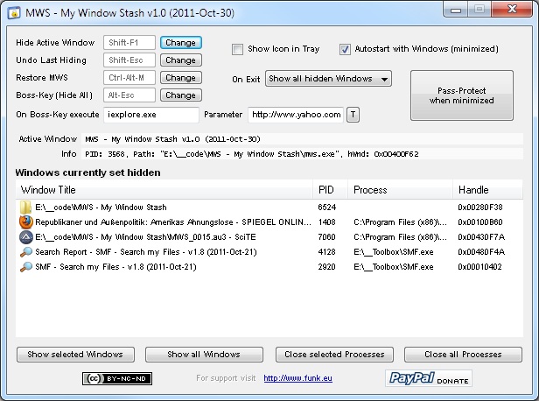The height and width of the screenshot is (401, 539).
Task: Select row 'Republikaner und Außenpolitik' SPIEGEL ONLINE
Action: [269, 222]
